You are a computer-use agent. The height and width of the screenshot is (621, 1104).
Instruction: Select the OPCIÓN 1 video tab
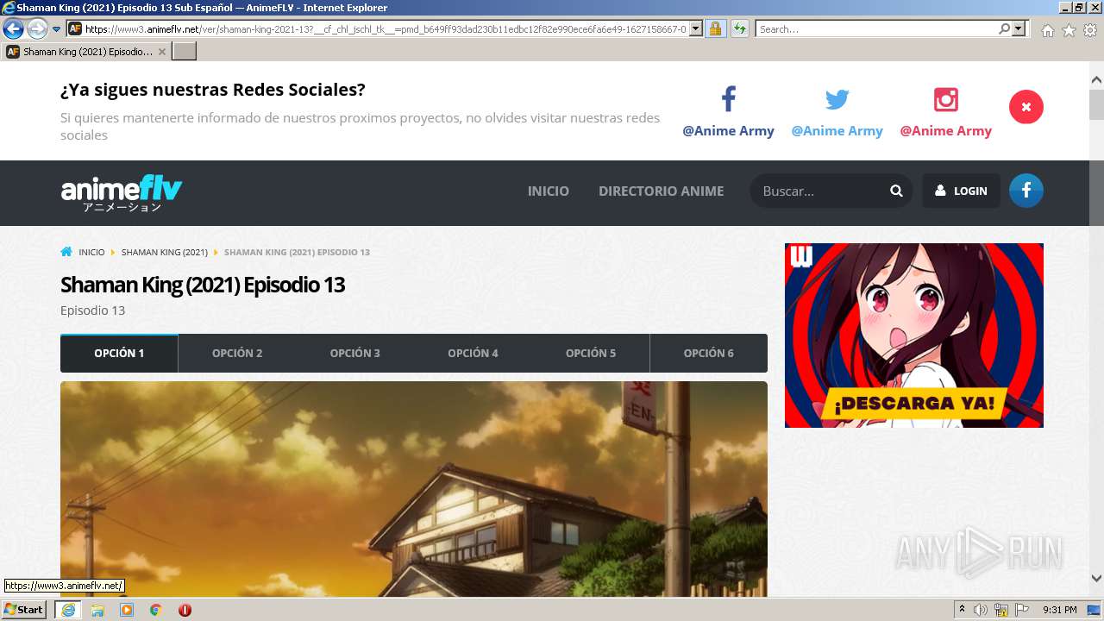(119, 353)
